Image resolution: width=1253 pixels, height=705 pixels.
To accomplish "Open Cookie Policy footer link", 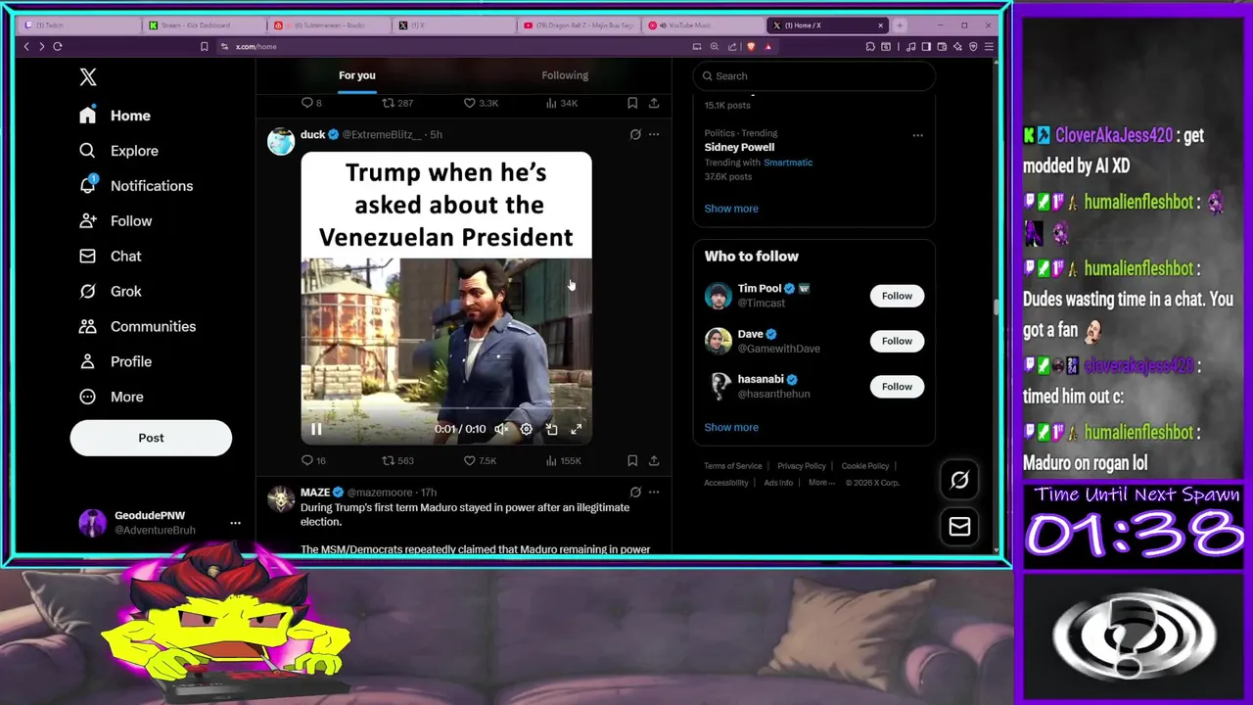I will tap(865, 466).
